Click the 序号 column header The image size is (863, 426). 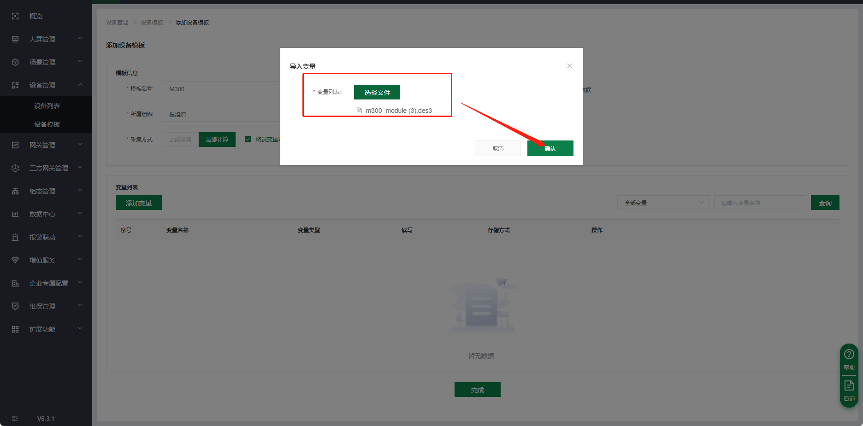(126, 230)
